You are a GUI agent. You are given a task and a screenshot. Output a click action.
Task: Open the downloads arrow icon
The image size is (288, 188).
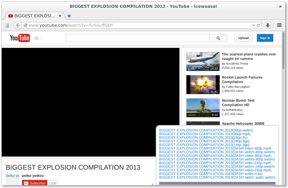pyautogui.click(x=268, y=25)
